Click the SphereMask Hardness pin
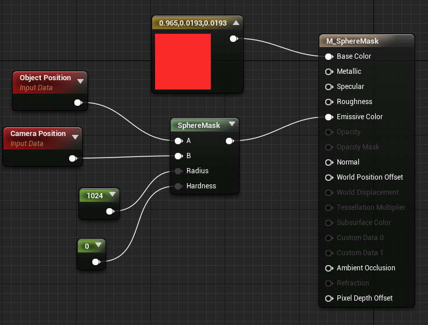The height and width of the screenshot is (325, 428). [178, 187]
